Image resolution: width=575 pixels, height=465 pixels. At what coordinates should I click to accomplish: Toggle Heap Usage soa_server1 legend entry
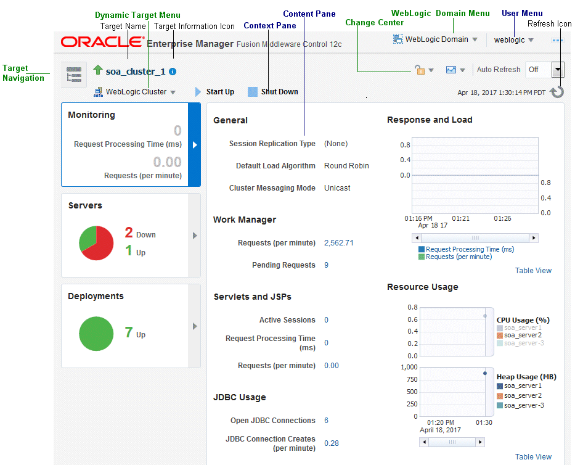click(519, 385)
